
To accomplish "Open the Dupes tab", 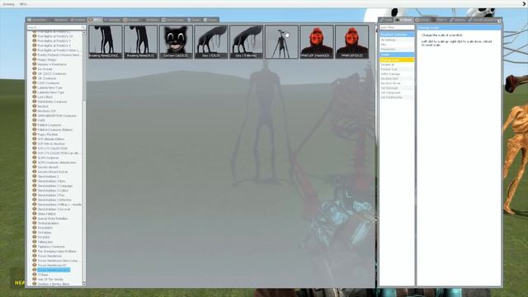I will click(x=193, y=20).
